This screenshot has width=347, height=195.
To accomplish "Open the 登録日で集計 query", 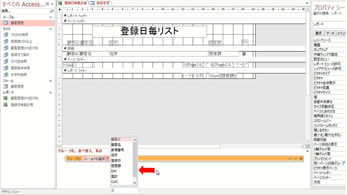I will point(20,55).
